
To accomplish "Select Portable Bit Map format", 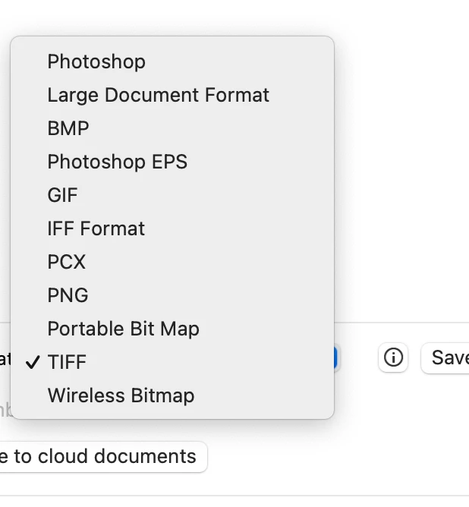I will tap(123, 329).
